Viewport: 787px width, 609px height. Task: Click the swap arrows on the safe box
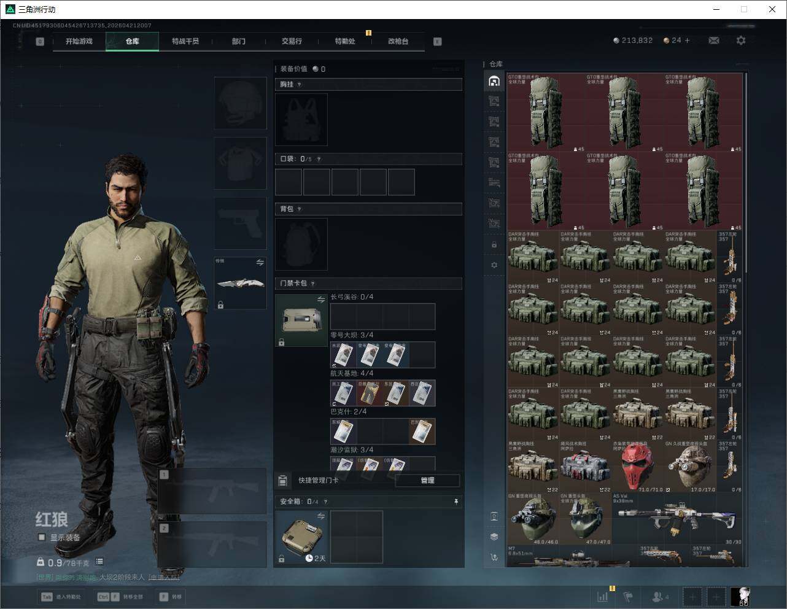(320, 517)
